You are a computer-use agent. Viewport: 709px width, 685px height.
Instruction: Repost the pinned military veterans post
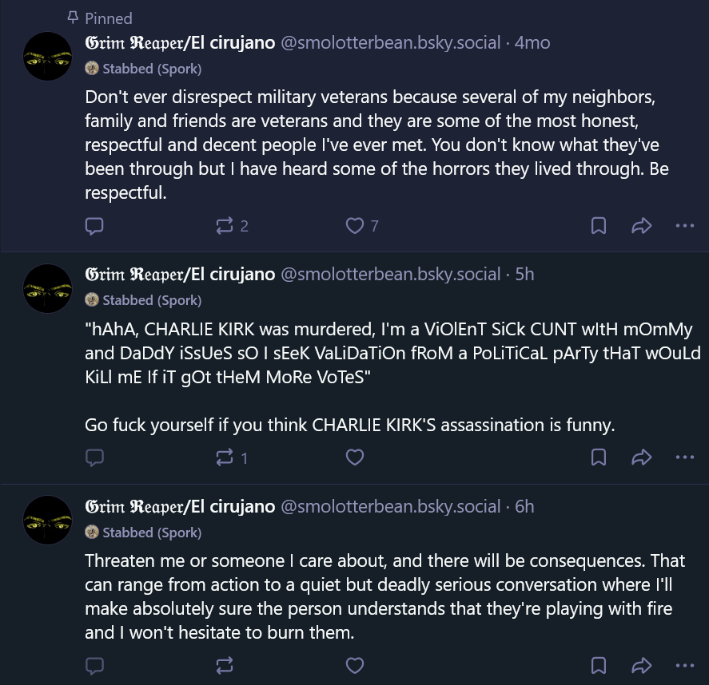click(x=225, y=226)
